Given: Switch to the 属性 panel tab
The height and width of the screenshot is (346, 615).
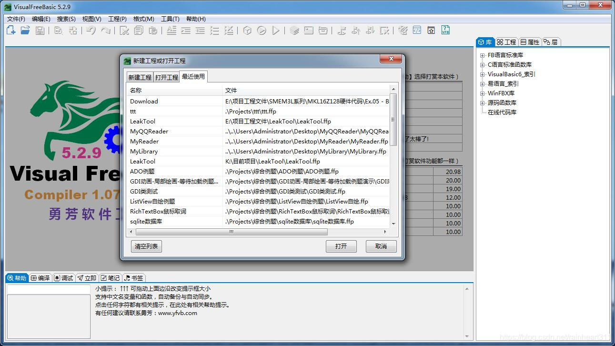Looking at the screenshot, I should pyautogui.click(x=529, y=41).
